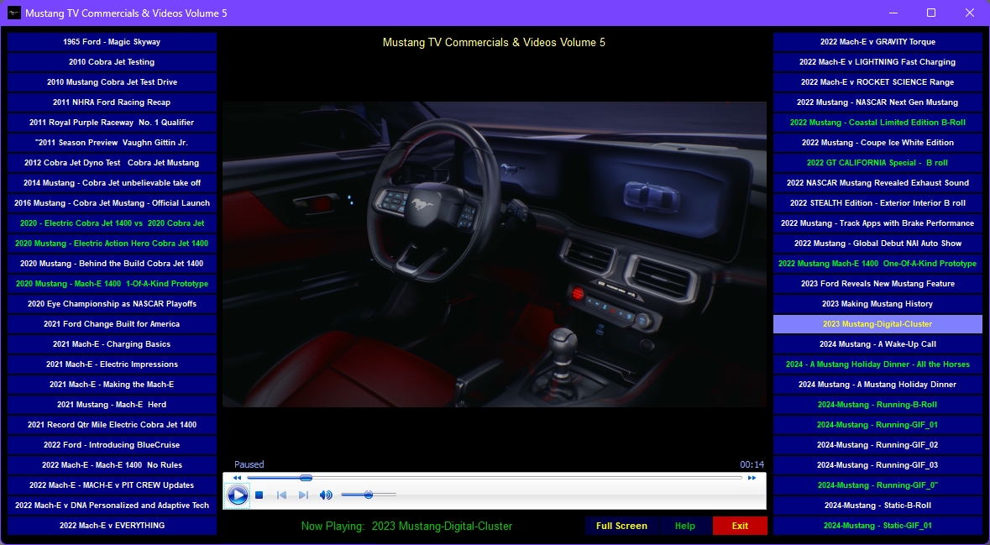This screenshot has width=990, height=545.
Task: Select '2022 GT CALIFORNIA Special - B roll'
Action: coord(877,163)
